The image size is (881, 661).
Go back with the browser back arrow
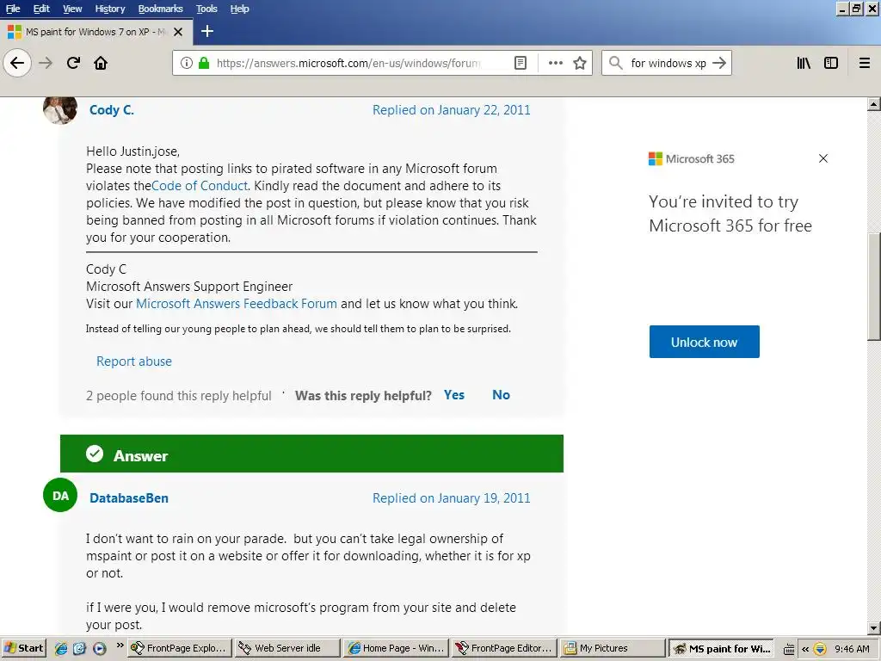click(17, 63)
